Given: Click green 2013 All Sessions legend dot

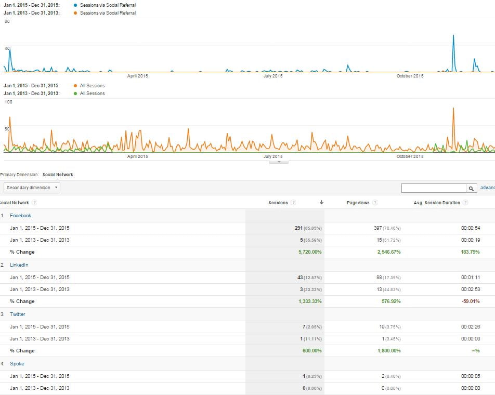Looking at the screenshot, I should (x=75, y=94).
